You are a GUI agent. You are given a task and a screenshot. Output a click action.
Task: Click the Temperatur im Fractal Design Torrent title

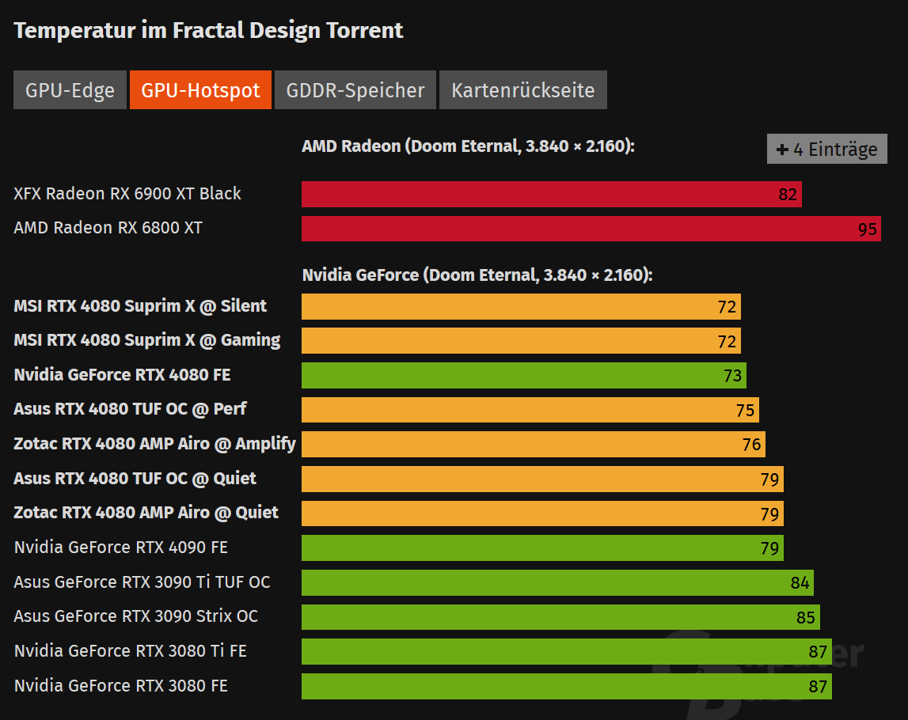[x=208, y=31]
